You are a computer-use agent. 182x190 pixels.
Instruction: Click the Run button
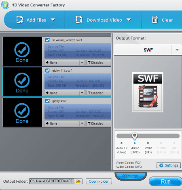coord(166,182)
